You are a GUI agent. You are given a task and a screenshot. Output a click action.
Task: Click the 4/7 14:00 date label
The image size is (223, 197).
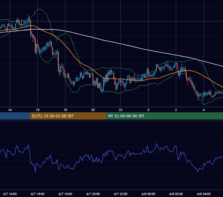pos(10,194)
